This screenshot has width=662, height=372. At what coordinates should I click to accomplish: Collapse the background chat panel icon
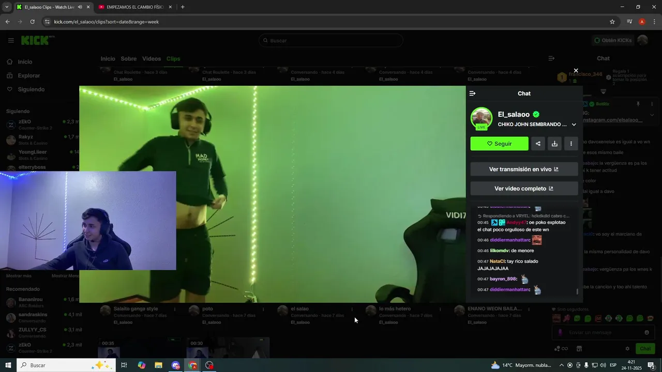(551, 58)
